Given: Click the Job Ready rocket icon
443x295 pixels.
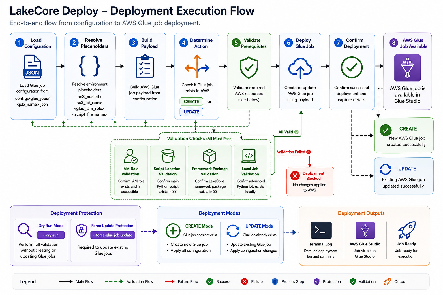Looking at the screenshot, I should 407,230.
